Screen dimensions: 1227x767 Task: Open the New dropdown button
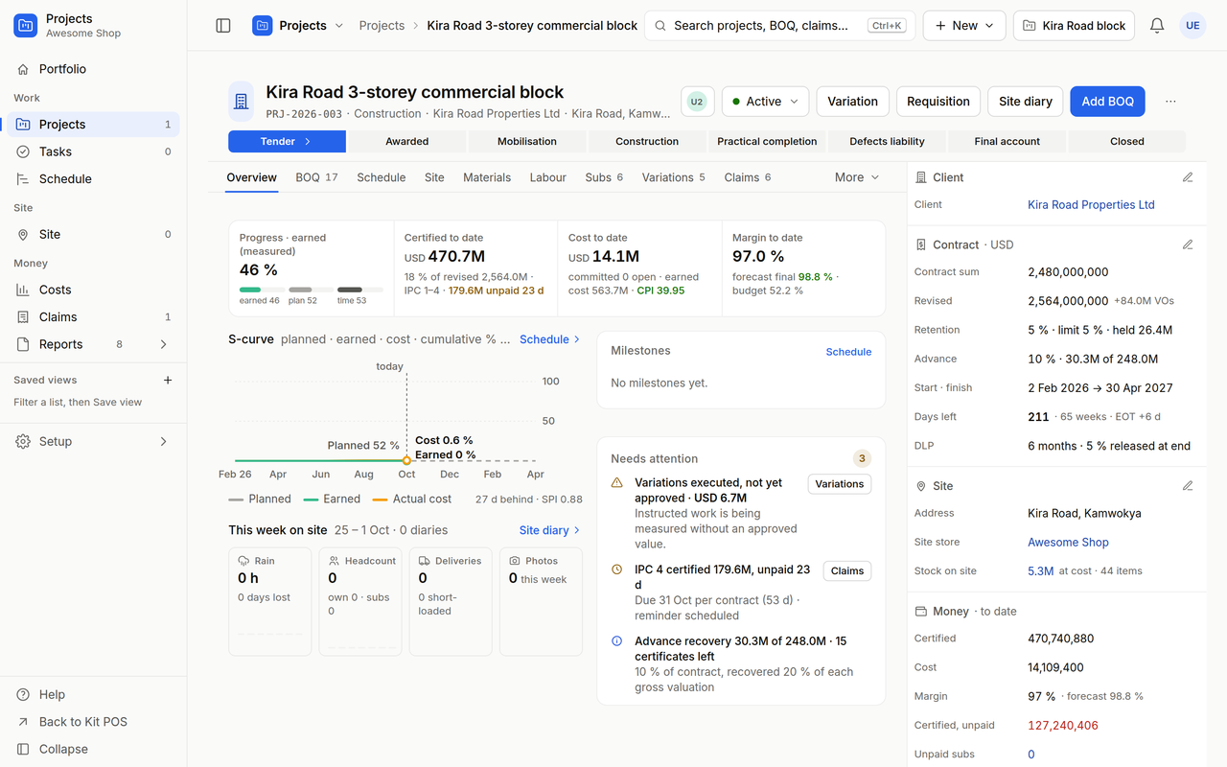pos(964,26)
